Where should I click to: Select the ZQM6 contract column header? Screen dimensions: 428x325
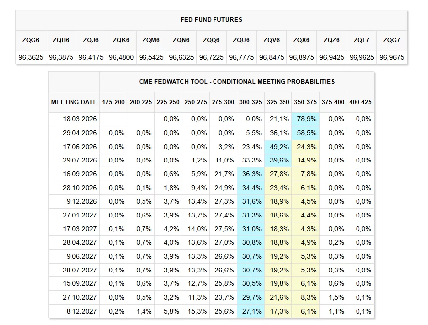151,40
